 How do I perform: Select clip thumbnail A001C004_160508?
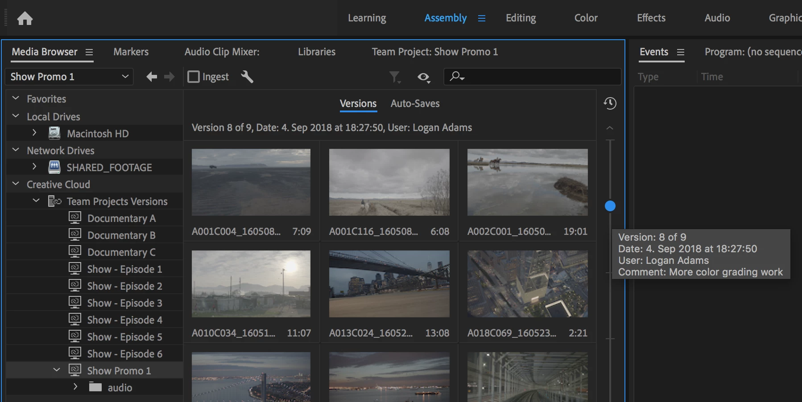tap(251, 182)
